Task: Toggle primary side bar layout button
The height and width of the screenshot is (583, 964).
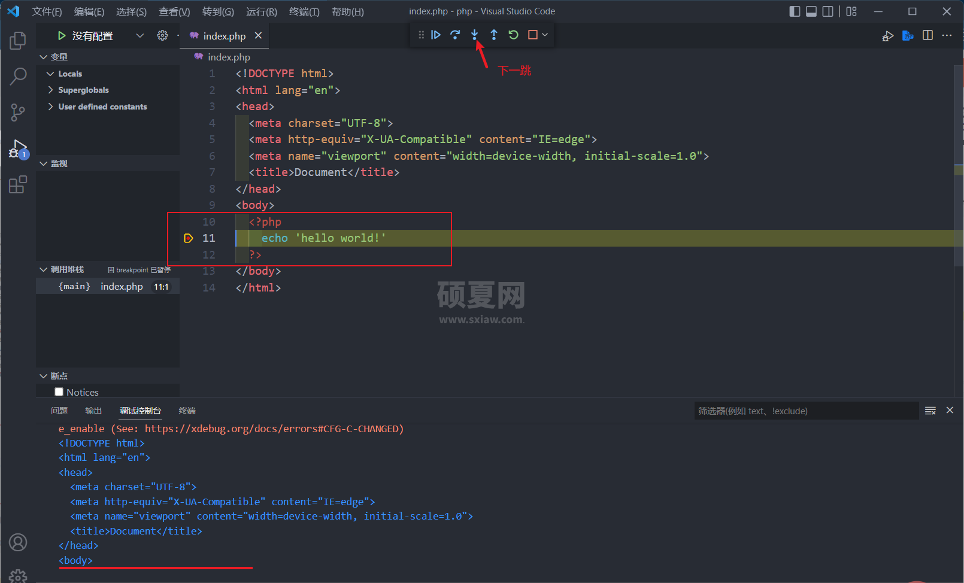Action: pos(795,11)
